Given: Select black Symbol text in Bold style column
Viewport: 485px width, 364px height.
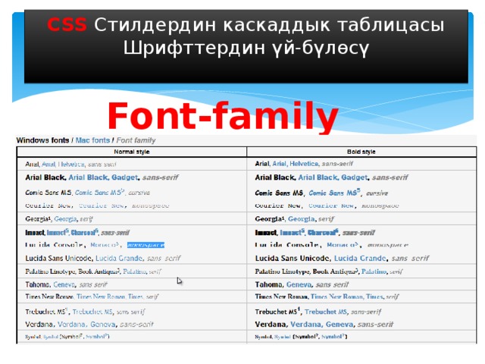Looking at the screenshot, I should coord(263,337).
